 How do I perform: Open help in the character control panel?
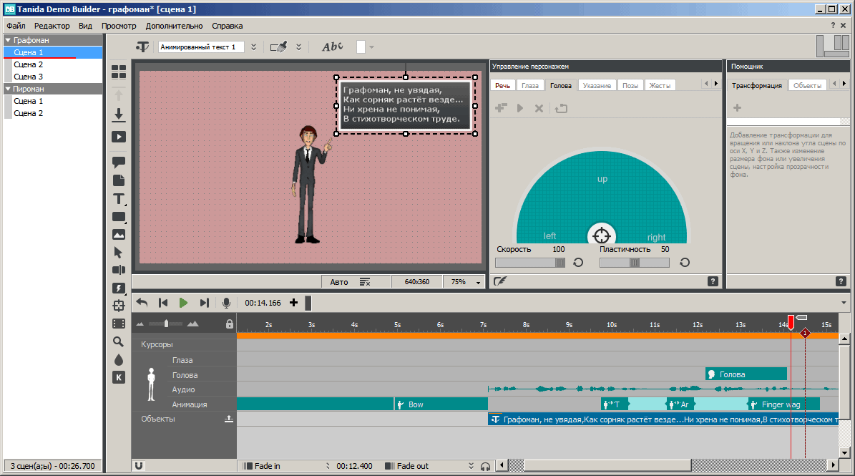pos(713,281)
